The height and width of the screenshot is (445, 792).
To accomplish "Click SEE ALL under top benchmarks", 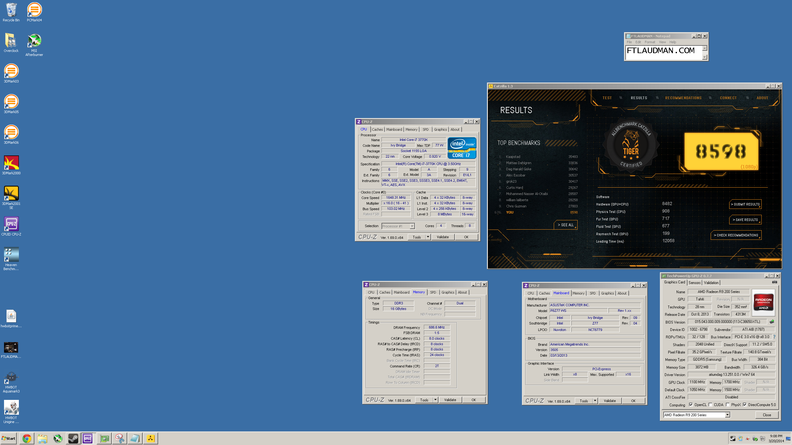I will click(566, 225).
